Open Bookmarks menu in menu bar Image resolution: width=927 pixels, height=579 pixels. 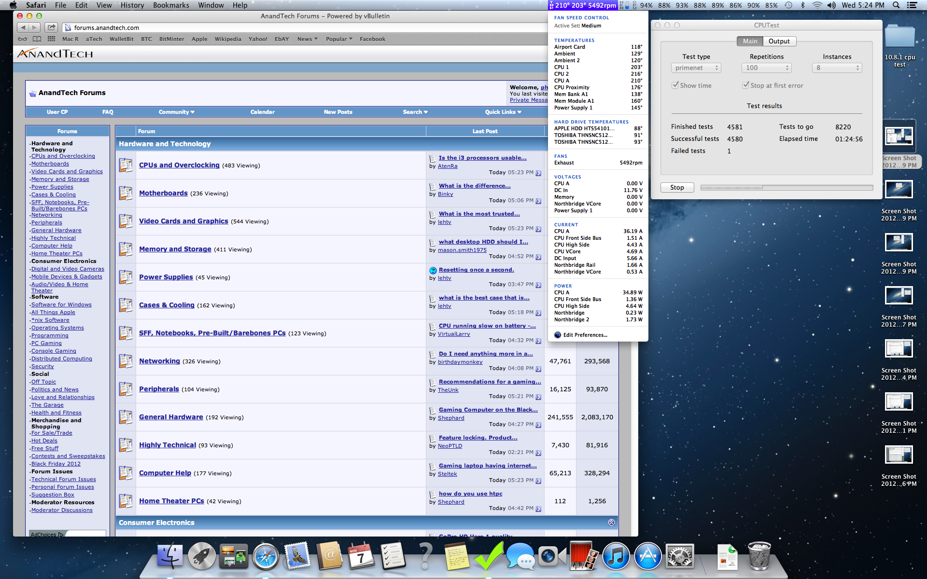pyautogui.click(x=171, y=5)
